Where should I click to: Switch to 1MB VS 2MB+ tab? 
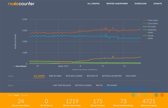tap(55, 76)
